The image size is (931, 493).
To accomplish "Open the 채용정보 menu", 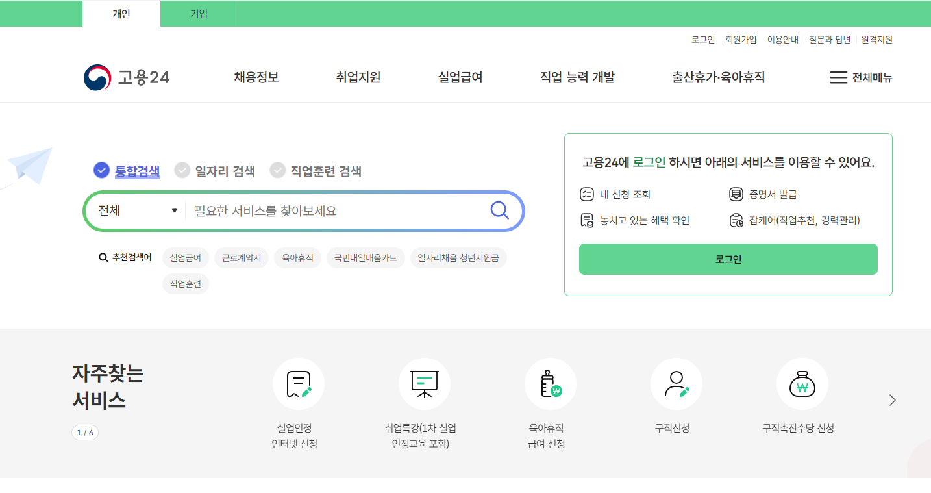I will pyautogui.click(x=256, y=78).
